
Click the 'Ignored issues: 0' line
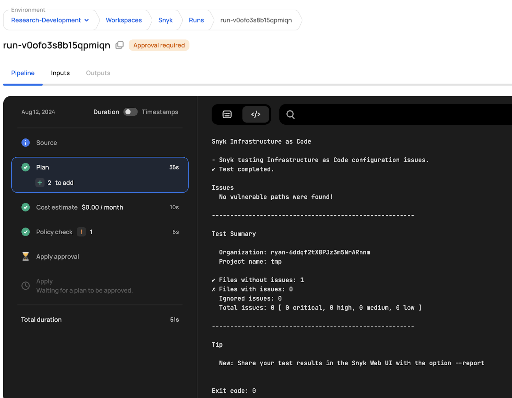click(x=250, y=298)
